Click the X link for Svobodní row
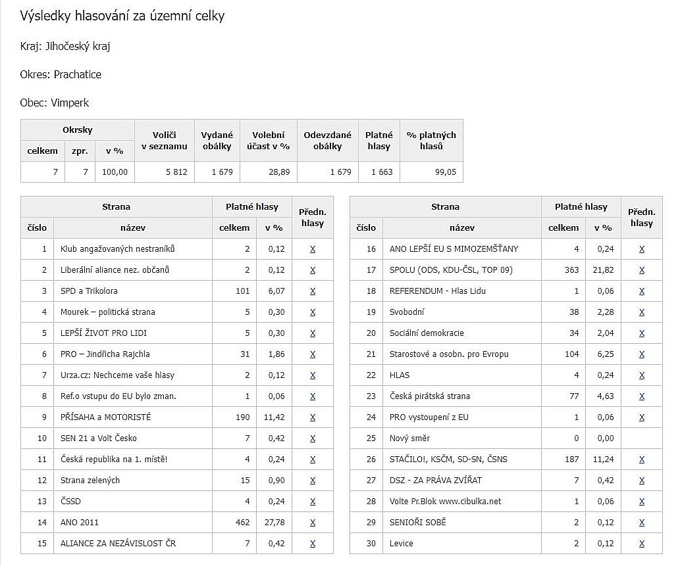Image resolution: width=680 pixels, height=566 pixels. click(642, 312)
